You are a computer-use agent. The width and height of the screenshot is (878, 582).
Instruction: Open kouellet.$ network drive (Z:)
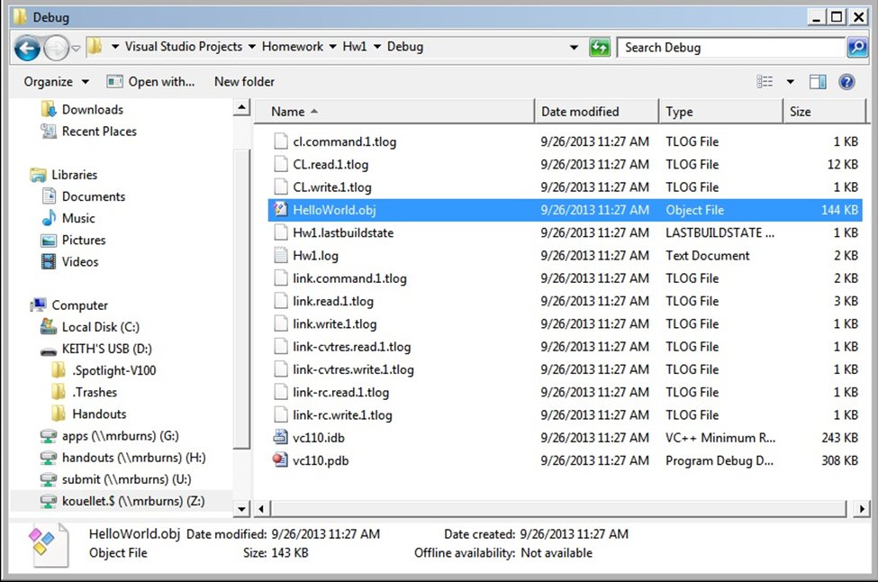click(122, 501)
